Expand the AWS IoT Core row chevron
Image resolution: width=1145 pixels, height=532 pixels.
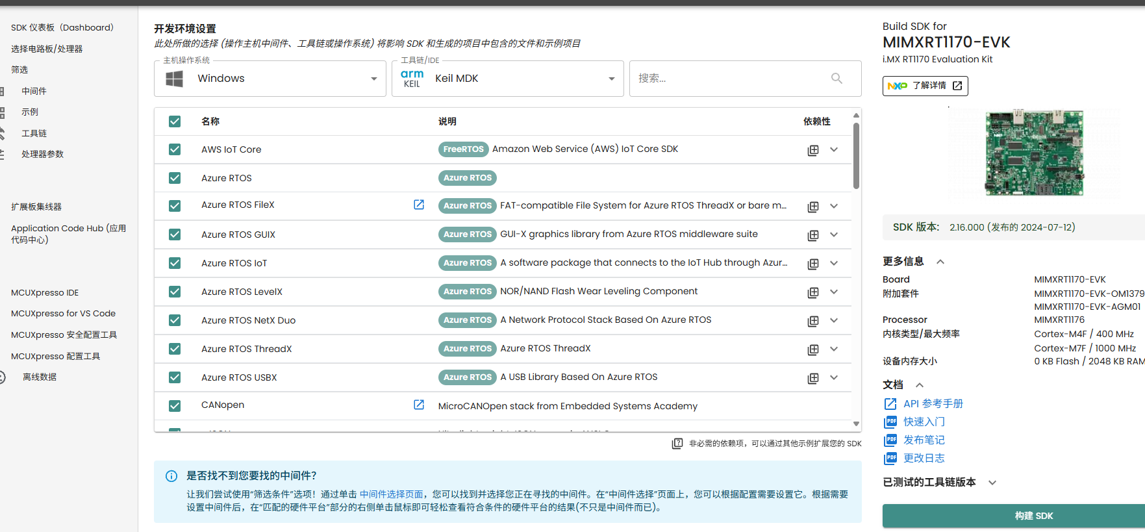pyautogui.click(x=834, y=149)
